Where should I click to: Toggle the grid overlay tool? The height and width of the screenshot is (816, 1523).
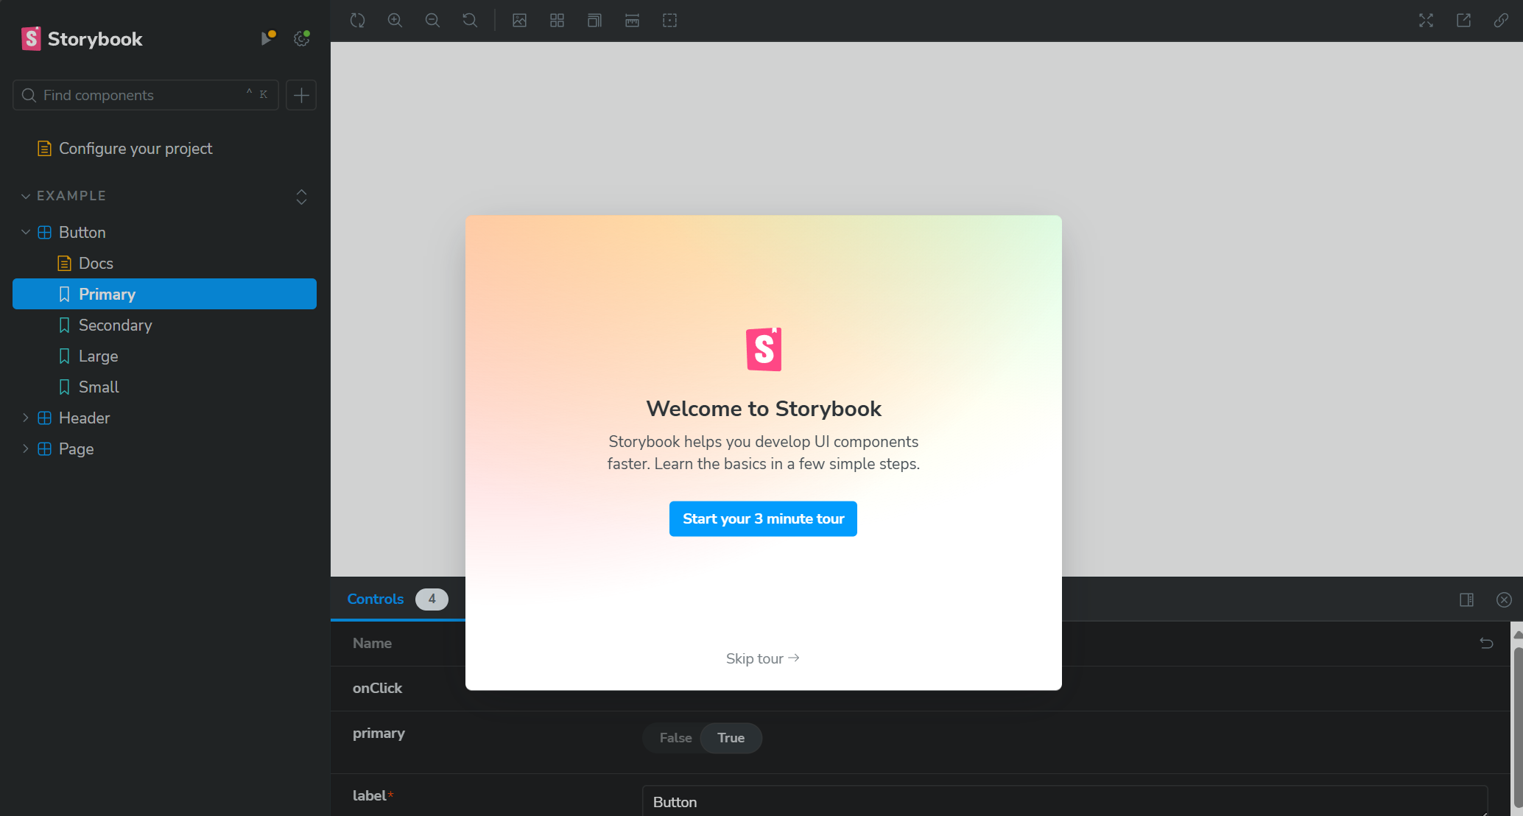click(x=558, y=21)
